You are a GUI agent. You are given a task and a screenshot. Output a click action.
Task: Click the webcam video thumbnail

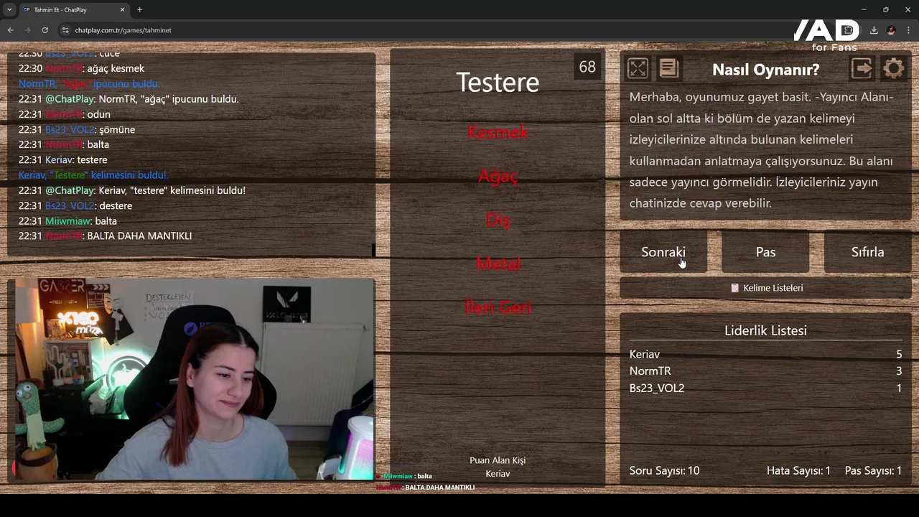(x=194, y=378)
